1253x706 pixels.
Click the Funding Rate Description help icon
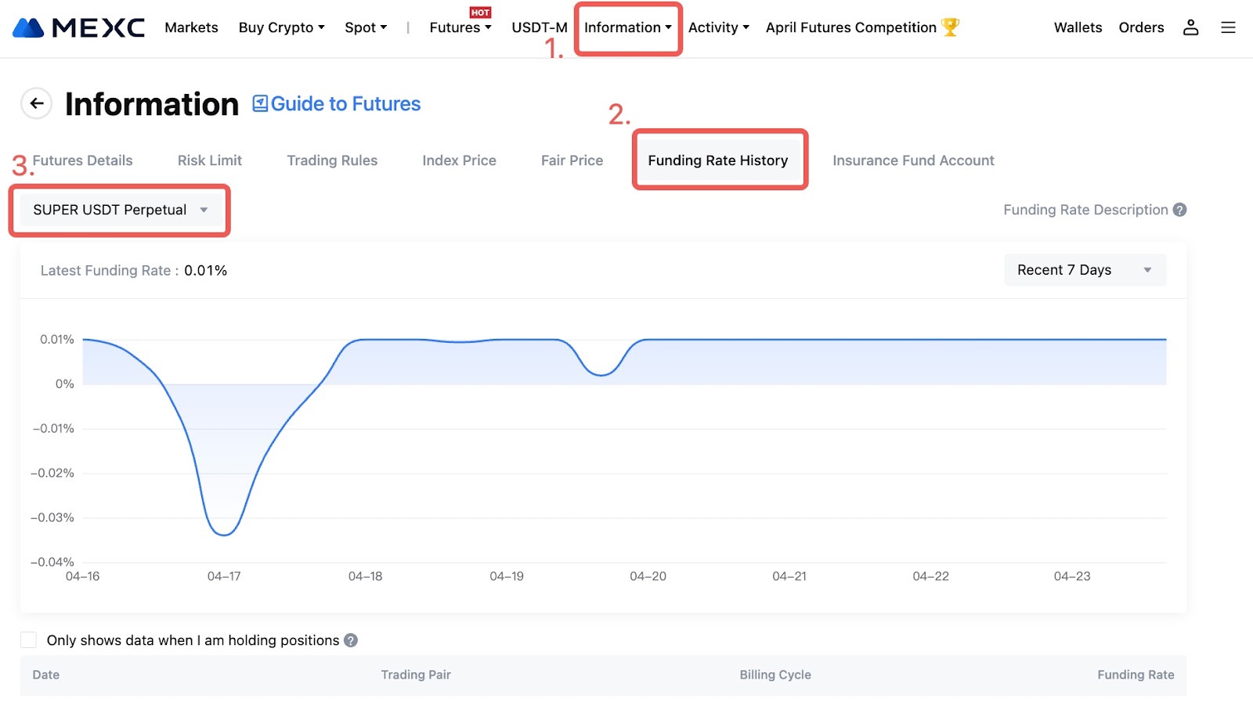[1180, 210]
